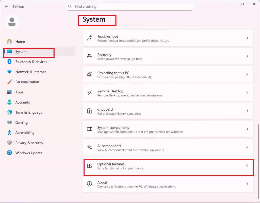
Task: Click the Troubleshoot wrench icon
Action: coord(90,38)
